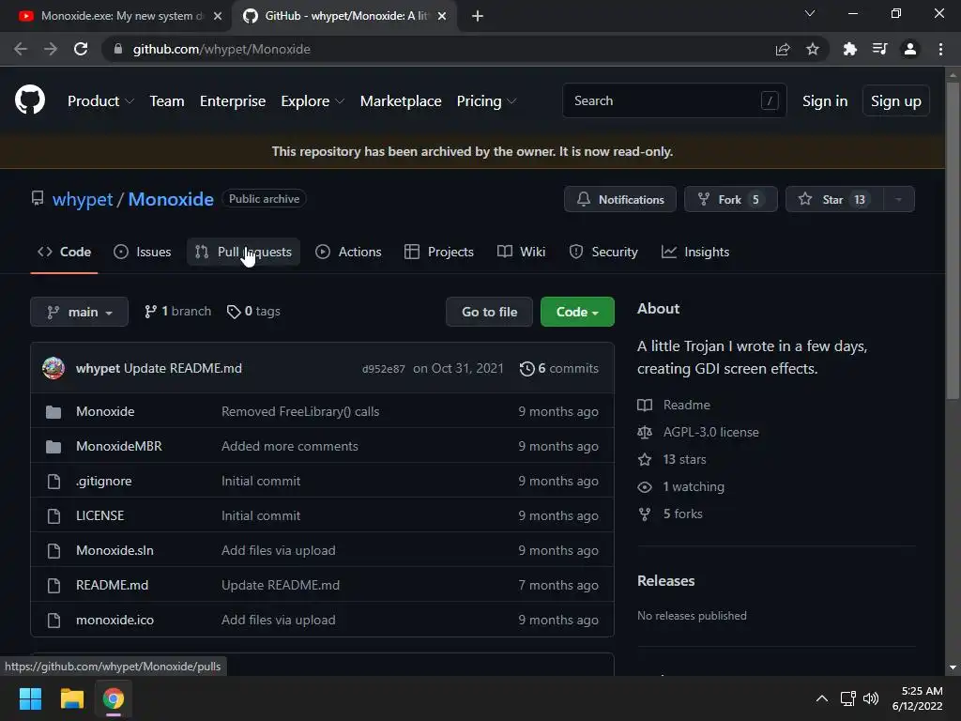Screen dimensions: 961x721
Task: Open the Insights tab
Action: 695,252
